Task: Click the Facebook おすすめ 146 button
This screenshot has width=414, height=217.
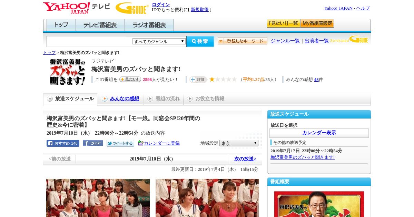Action: [63, 143]
